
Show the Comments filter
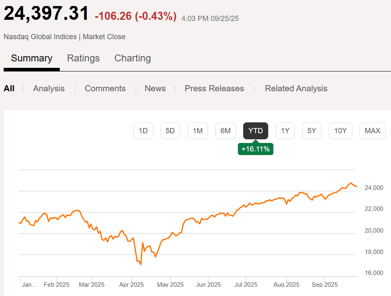[x=105, y=88]
